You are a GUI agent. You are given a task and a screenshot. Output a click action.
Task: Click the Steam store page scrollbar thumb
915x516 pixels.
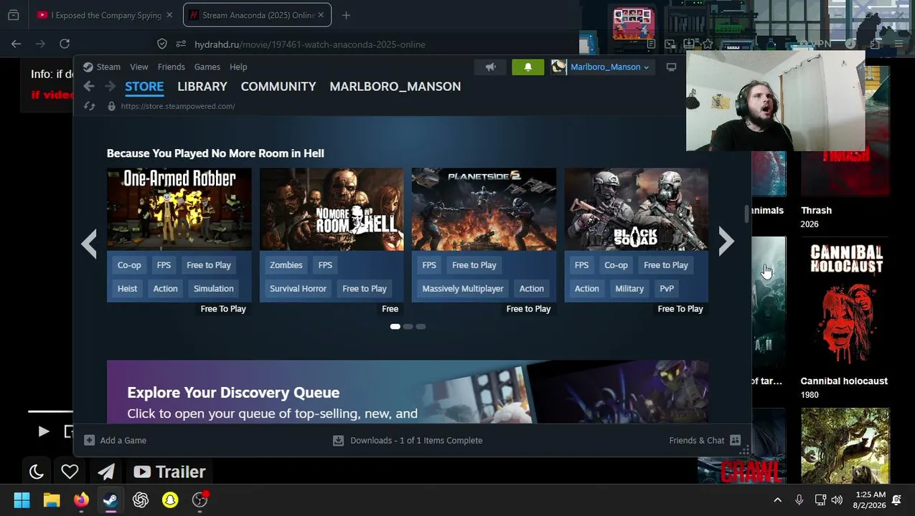pos(746,214)
